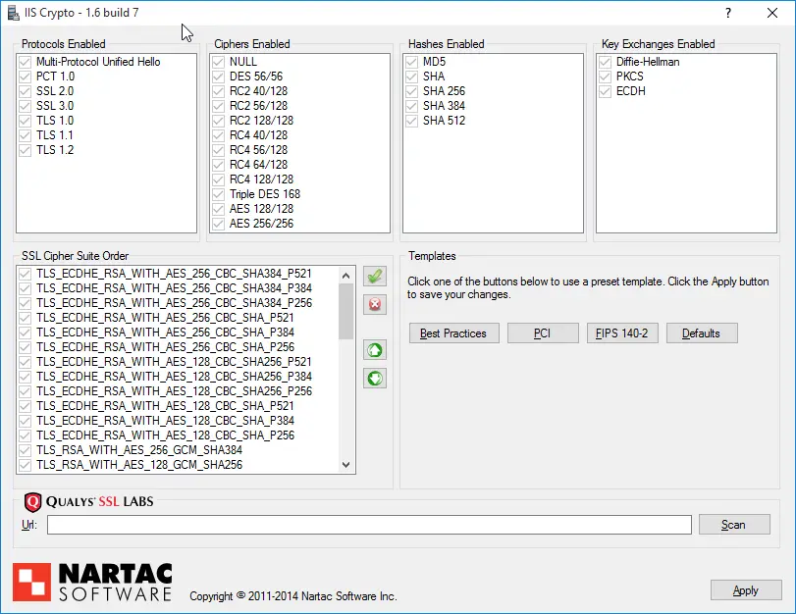Click the Qualys SSL Labs shield logo
796x614 pixels.
click(32, 502)
